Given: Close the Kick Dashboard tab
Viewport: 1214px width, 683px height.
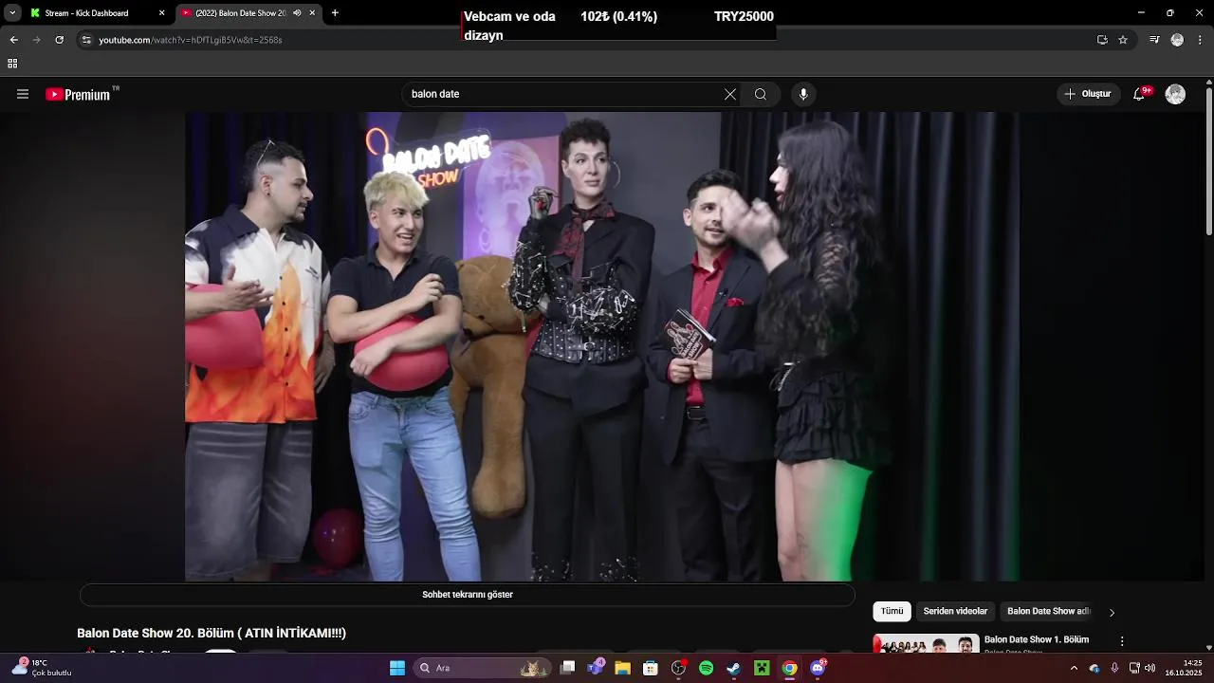Looking at the screenshot, I should [x=161, y=13].
